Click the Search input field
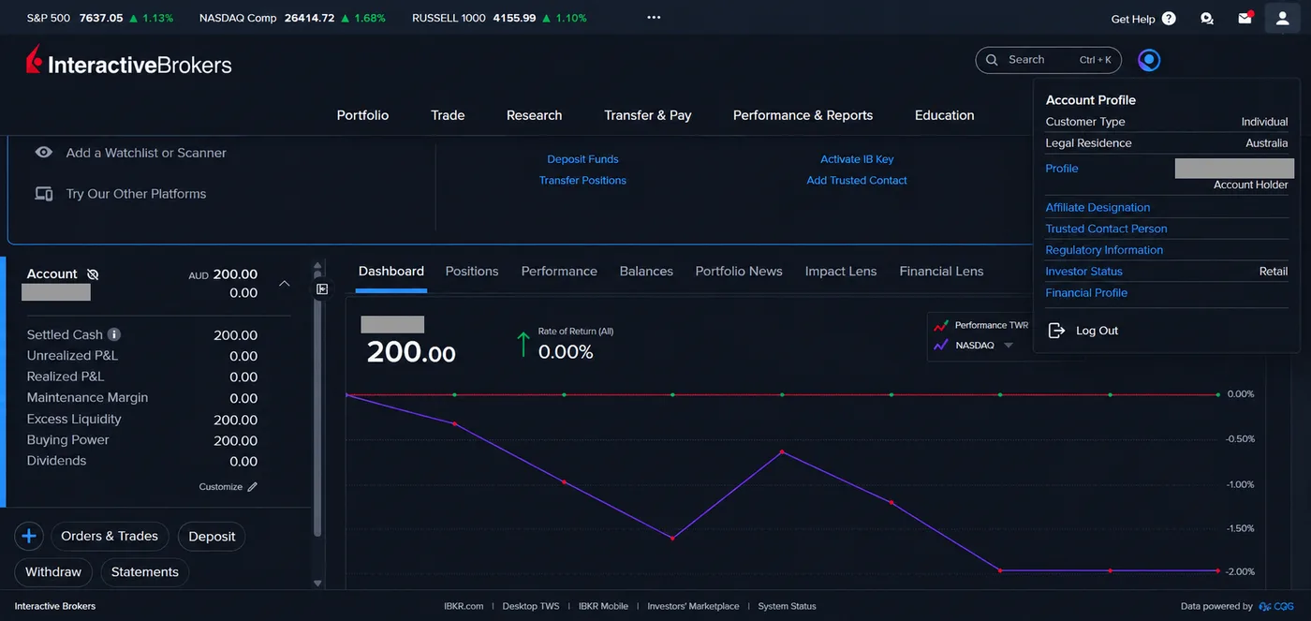The image size is (1311, 621). 1048,60
